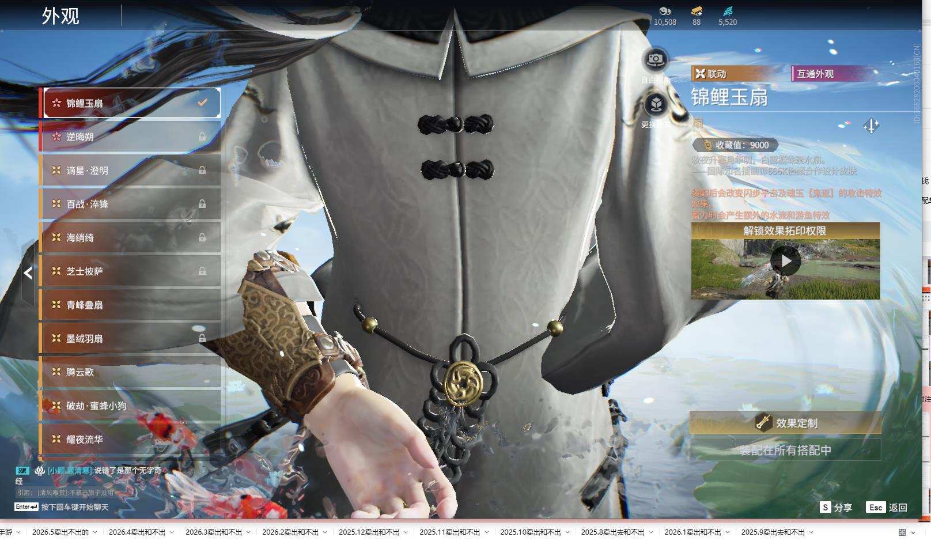
Task: Click the 收藏值: 9000 text
Action: click(742, 145)
